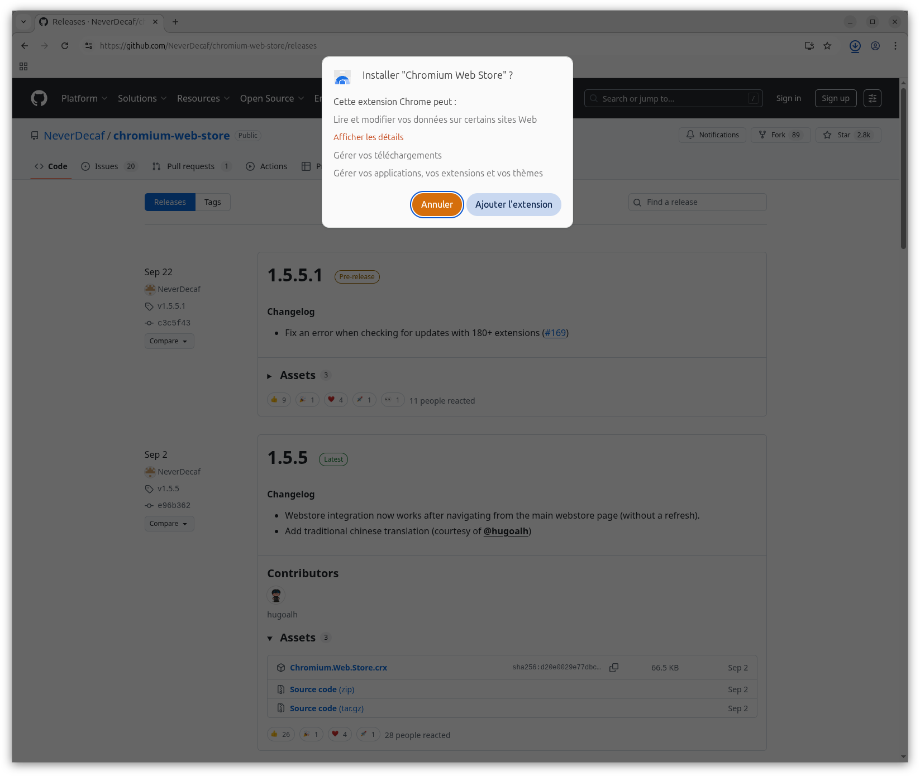This screenshot has height=776, width=920.
Task: Switch to the Tags tab
Action: pos(212,202)
